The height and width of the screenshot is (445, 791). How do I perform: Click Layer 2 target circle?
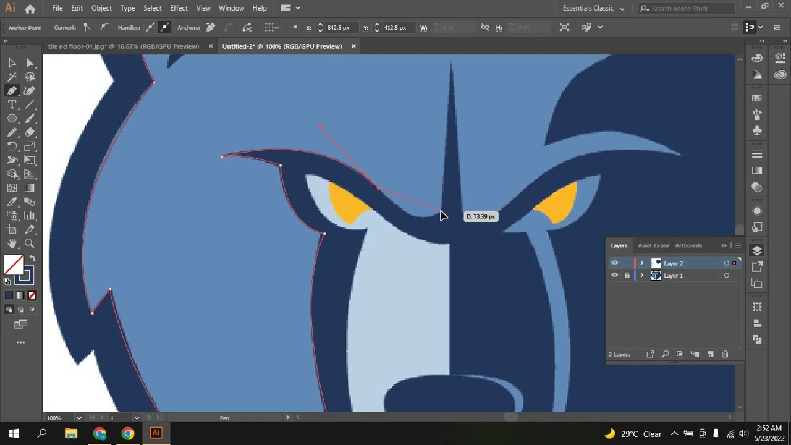pyautogui.click(x=726, y=263)
